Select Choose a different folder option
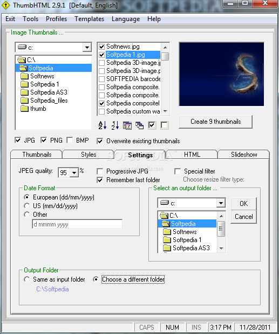Viewport: 279px width, 334px height. click(x=96, y=279)
